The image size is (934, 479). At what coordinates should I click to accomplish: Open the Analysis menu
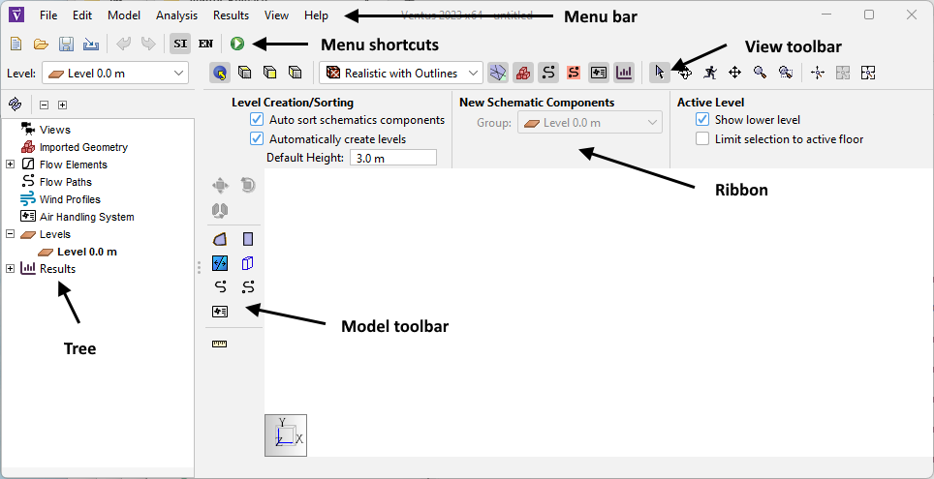coord(176,15)
